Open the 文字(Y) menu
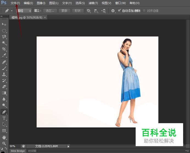190x153 pixels. (x=67, y=3)
